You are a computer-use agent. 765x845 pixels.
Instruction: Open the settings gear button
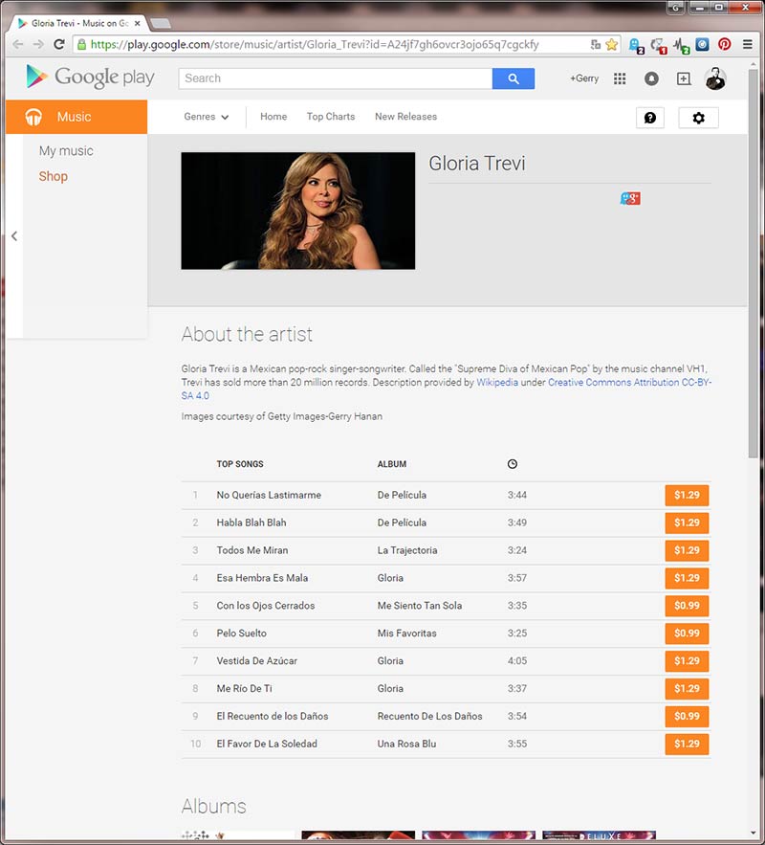[698, 118]
